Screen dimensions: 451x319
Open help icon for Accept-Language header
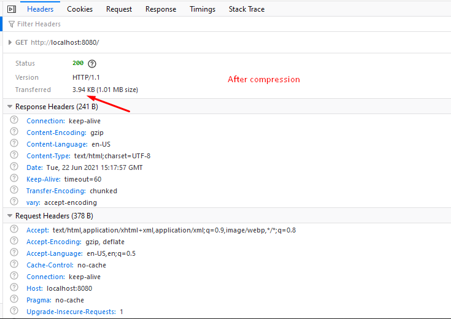click(x=13, y=252)
